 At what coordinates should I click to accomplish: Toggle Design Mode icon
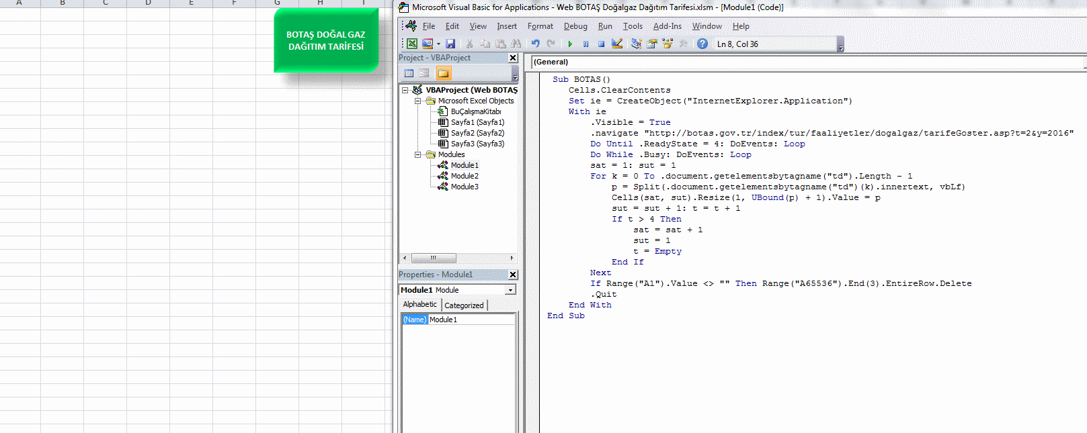[x=617, y=44]
